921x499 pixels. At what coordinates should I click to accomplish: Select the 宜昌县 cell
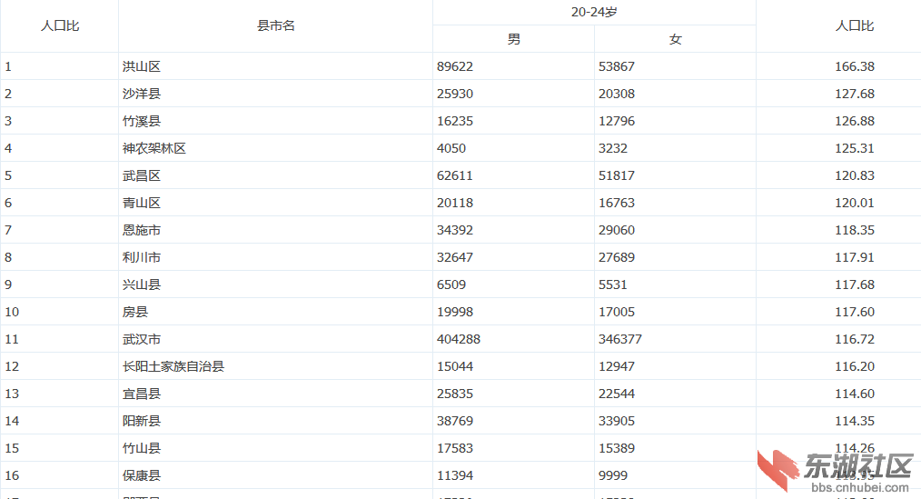[x=275, y=394]
